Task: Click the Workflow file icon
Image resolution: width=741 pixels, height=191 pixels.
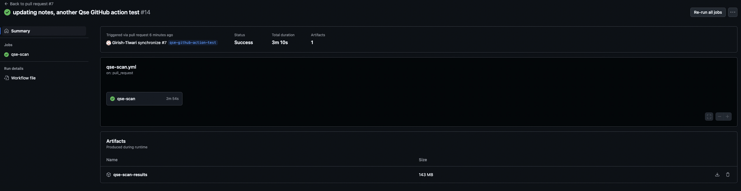Action: (6, 78)
